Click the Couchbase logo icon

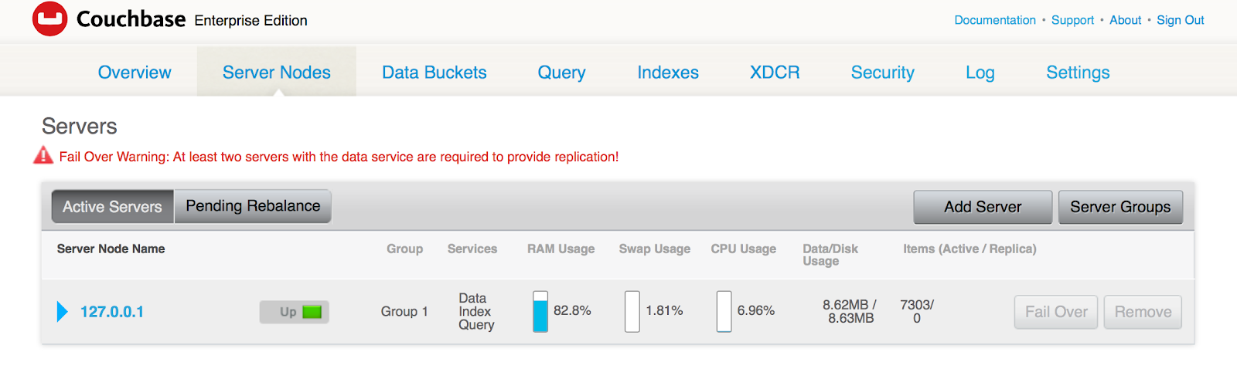tap(49, 19)
